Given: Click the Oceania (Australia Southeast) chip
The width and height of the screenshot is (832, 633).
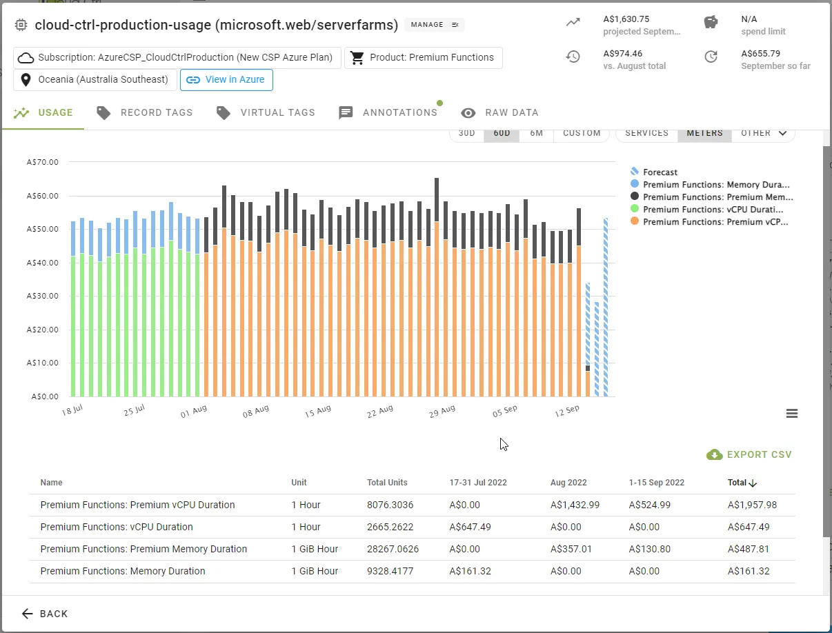Looking at the screenshot, I should [x=95, y=80].
